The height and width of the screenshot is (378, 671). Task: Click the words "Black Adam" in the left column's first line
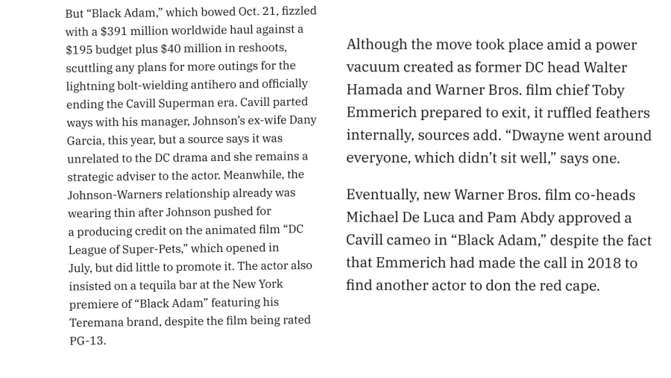123,13
